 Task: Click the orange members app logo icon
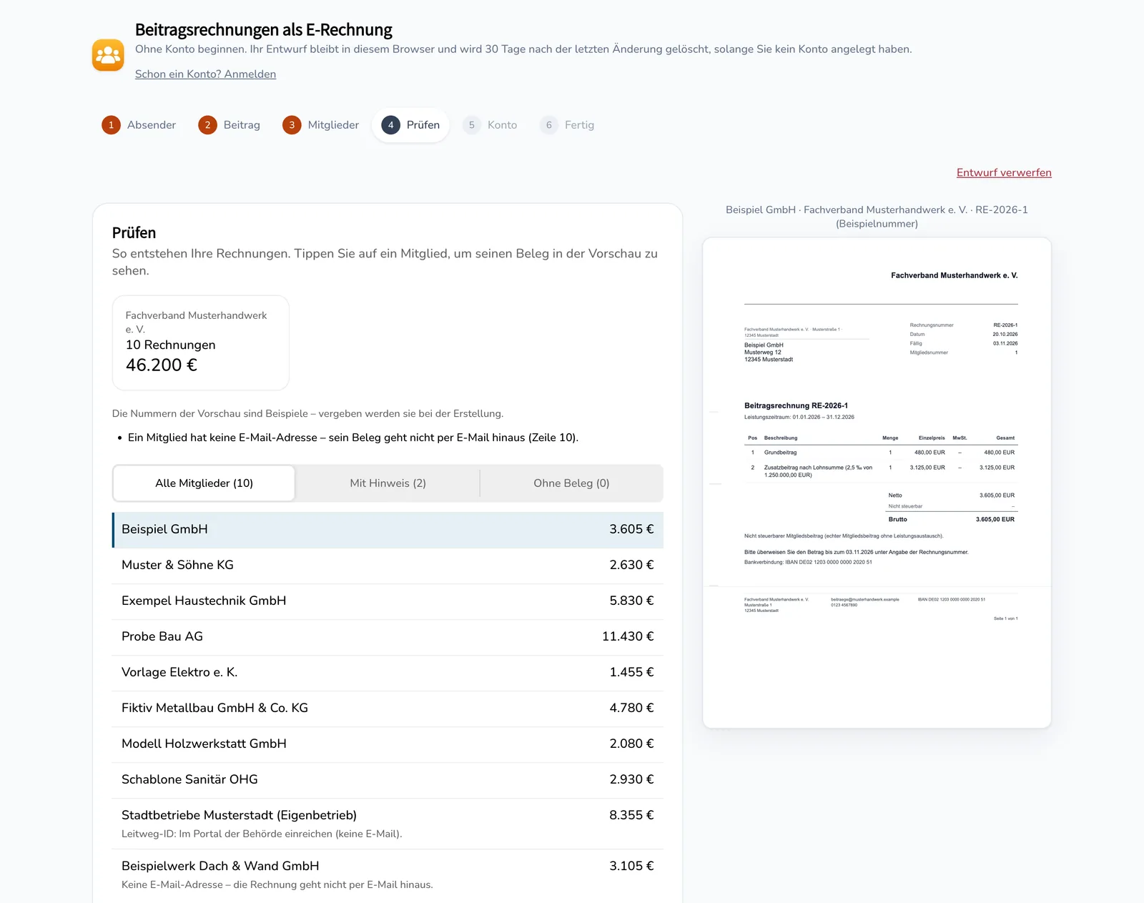pyautogui.click(x=108, y=55)
